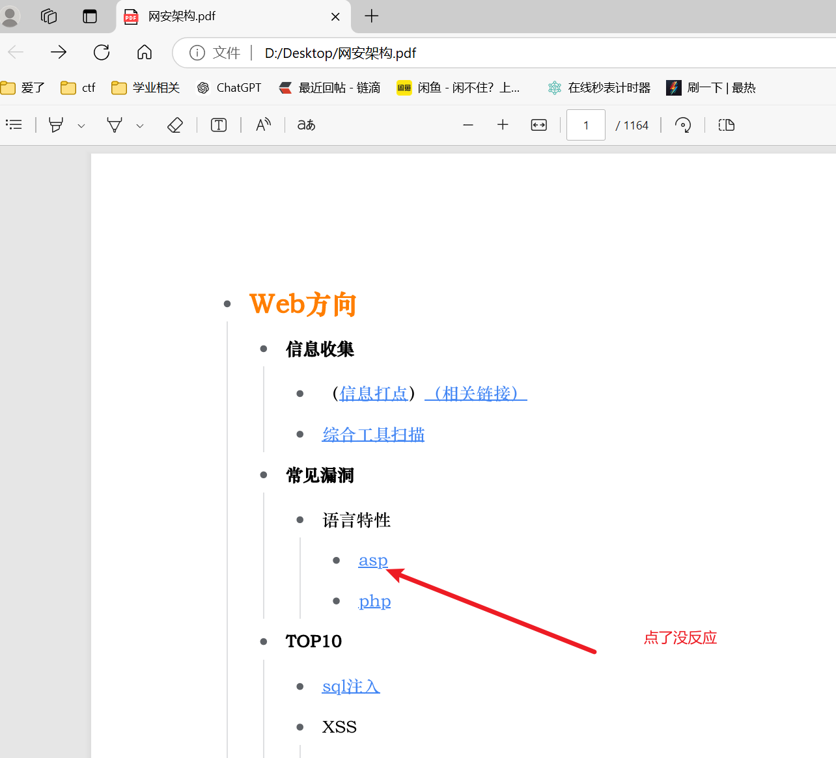Select the draw pen tool
Viewport: 836px width, 758px height.
115,125
